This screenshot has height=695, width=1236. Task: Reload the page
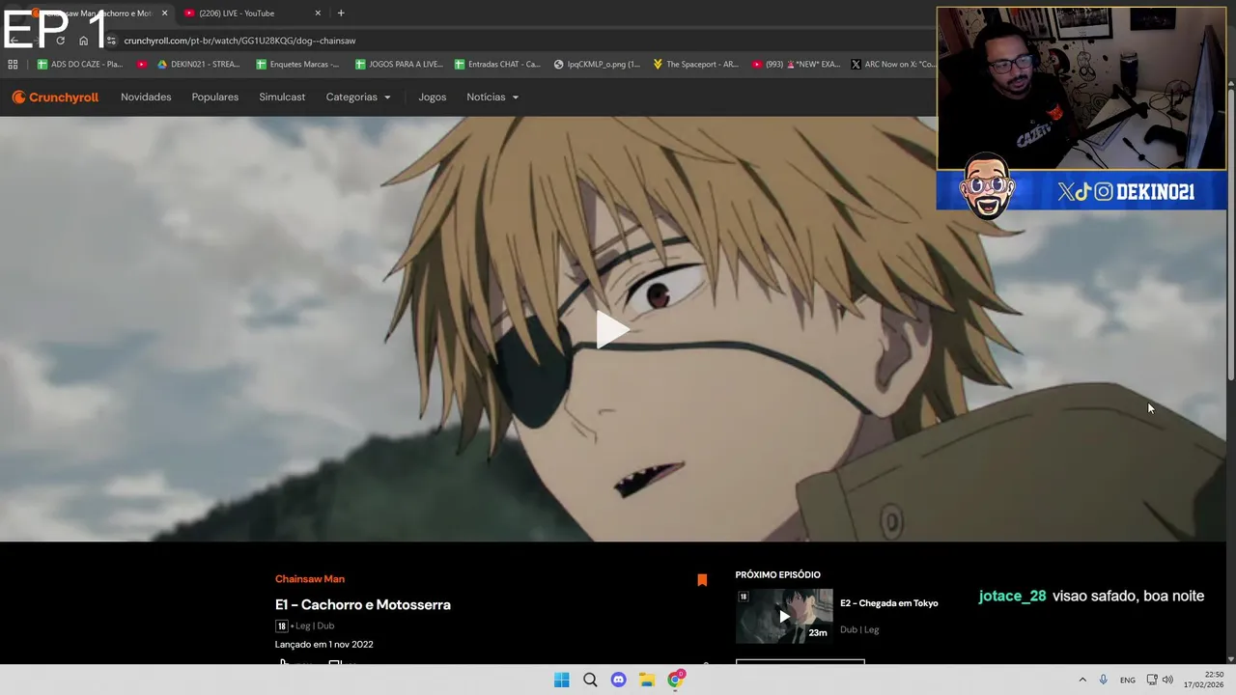60,41
